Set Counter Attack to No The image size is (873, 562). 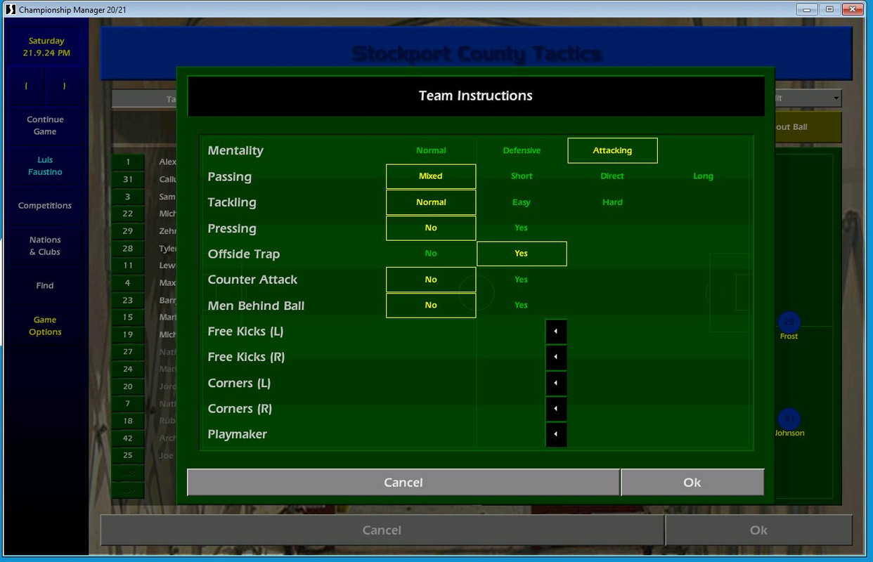coord(431,280)
